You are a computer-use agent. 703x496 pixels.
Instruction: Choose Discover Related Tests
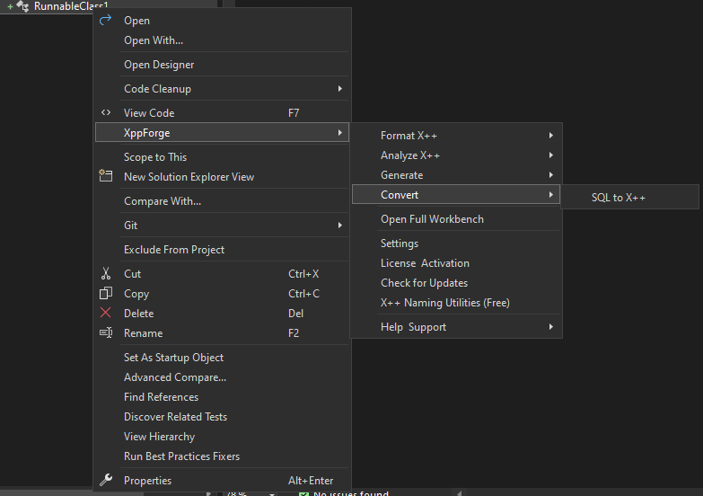tap(222, 417)
